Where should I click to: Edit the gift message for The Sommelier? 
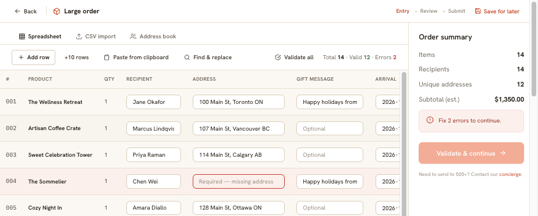pos(330,181)
